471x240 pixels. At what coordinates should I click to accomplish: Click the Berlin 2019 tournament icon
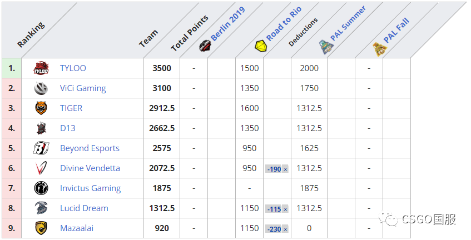click(x=205, y=46)
